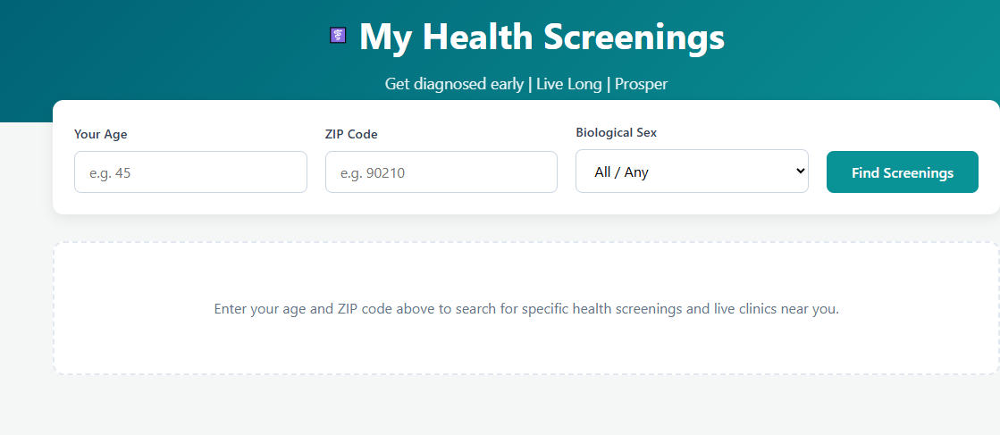Select the 'All / Any' option text
This screenshot has width=1000, height=435.
[x=620, y=172]
